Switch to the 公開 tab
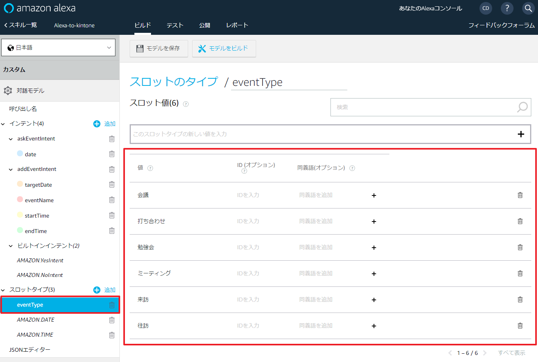The width and height of the screenshot is (538, 362). (x=205, y=25)
